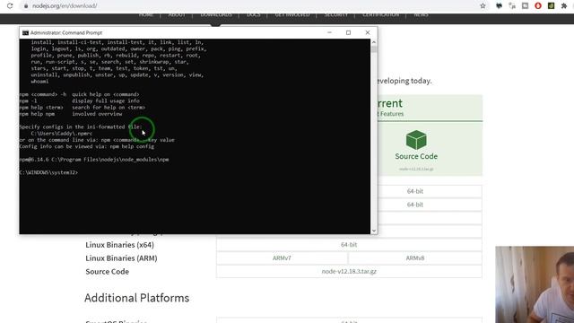574x323 pixels.
Task: Open the dark green square extension icon
Action: tap(551, 6)
